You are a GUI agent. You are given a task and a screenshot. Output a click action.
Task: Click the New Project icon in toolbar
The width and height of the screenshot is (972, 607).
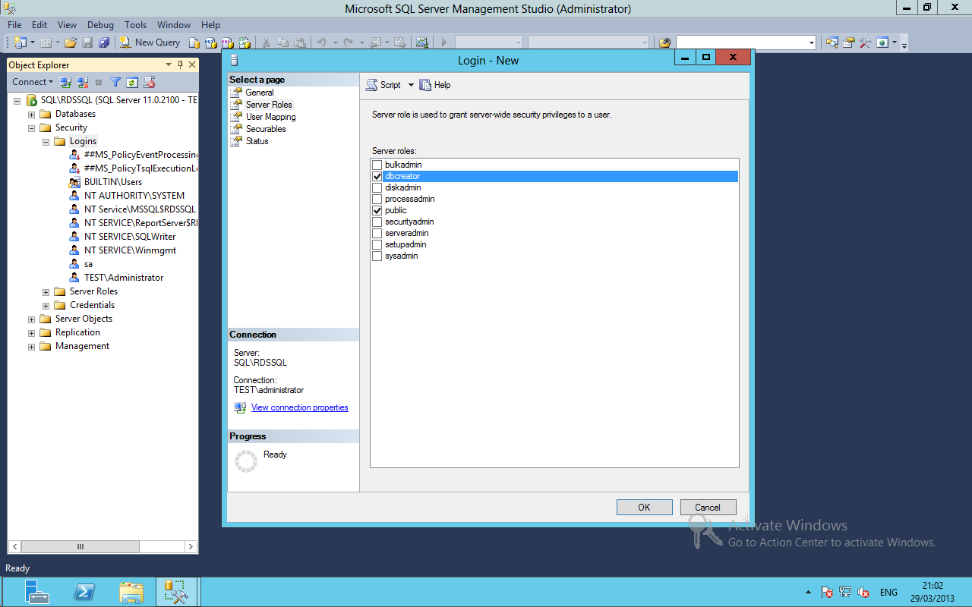[20, 42]
